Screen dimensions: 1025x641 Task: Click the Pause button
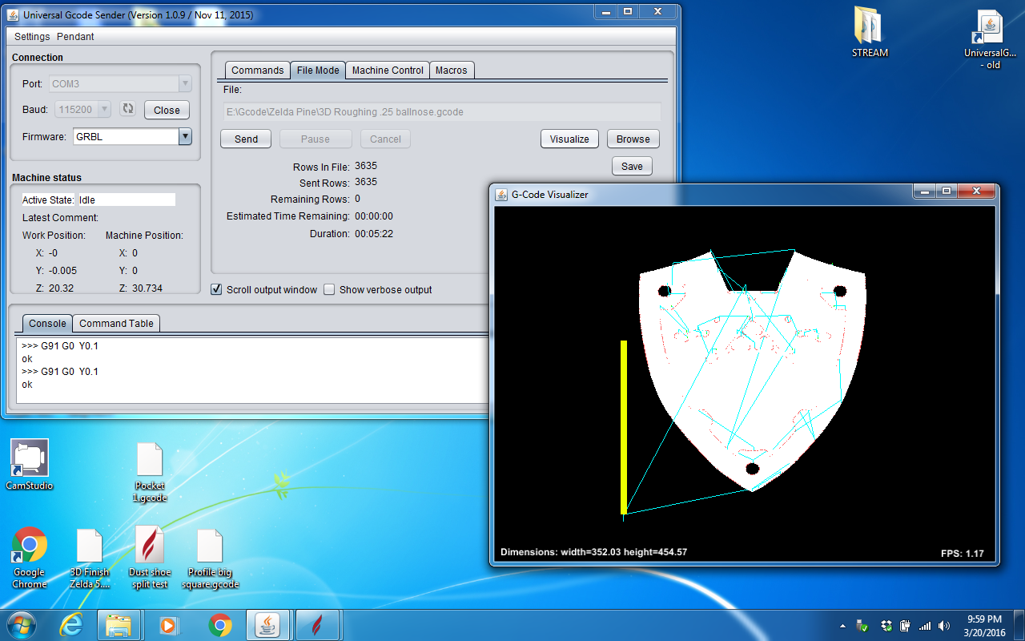click(316, 139)
